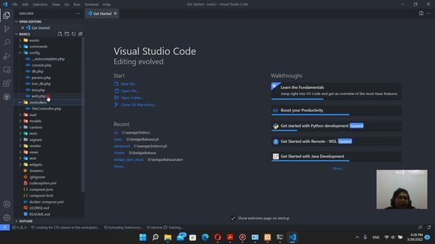435x244 pixels.
Task: Click the remote window indicator in the status bar
Action: click(x=5, y=227)
